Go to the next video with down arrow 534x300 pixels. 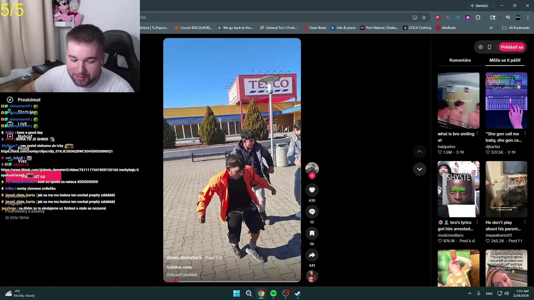[419, 169]
